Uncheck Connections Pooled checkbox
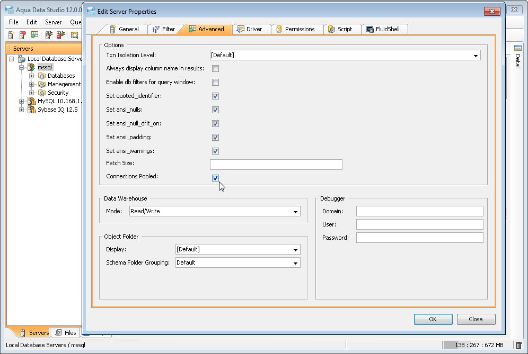Viewport: 528px width, 354px height. pyautogui.click(x=216, y=178)
